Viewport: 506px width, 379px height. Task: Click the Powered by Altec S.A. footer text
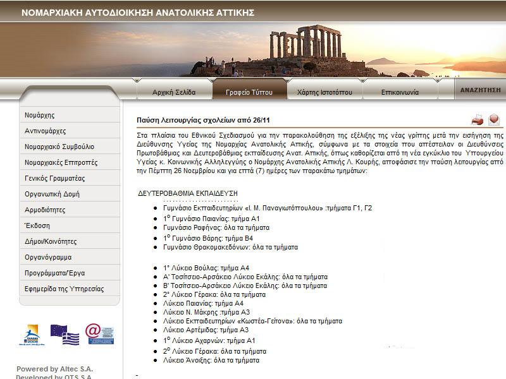coord(54,369)
